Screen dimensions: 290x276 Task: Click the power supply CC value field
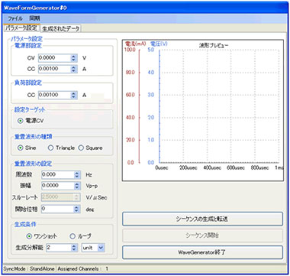[x=54, y=69]
